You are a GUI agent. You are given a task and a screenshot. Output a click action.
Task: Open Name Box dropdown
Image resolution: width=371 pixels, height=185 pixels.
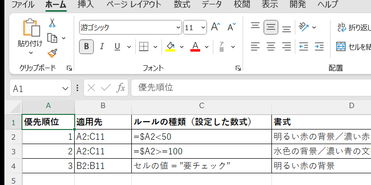click(x=65, y=89)
